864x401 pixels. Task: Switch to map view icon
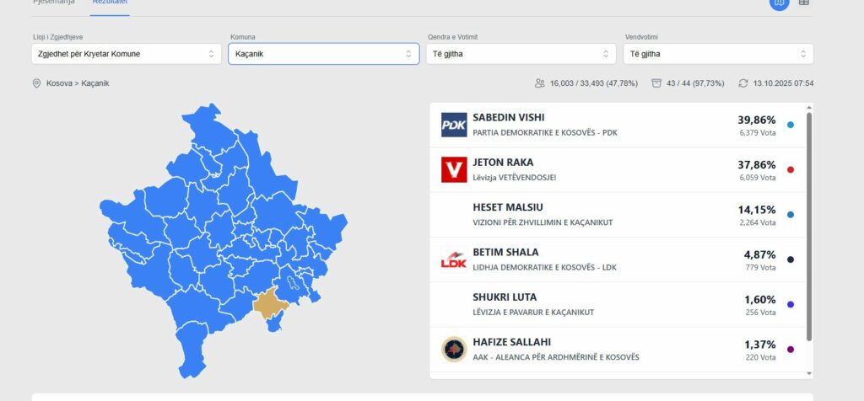click(779, 3)
